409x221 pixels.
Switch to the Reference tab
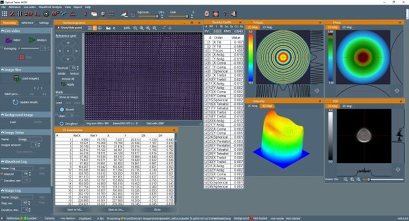(x=27, y=23)
